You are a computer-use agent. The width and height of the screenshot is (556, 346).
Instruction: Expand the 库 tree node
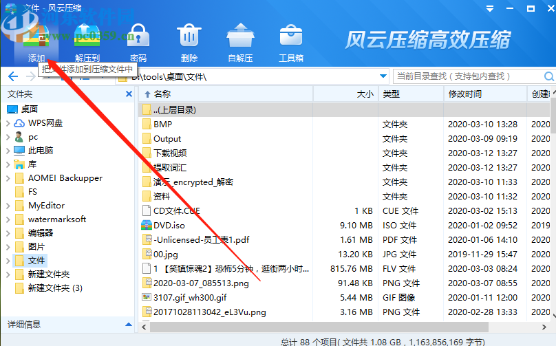coord(8,164)
